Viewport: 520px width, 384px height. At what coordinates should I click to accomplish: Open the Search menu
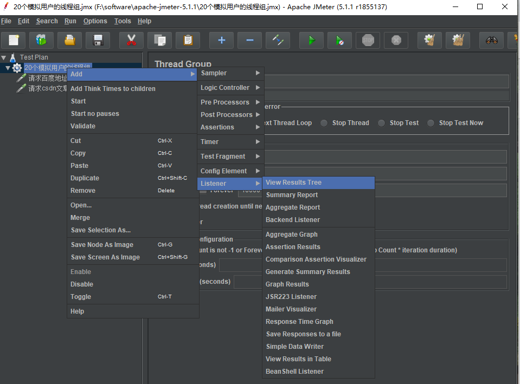47,21
